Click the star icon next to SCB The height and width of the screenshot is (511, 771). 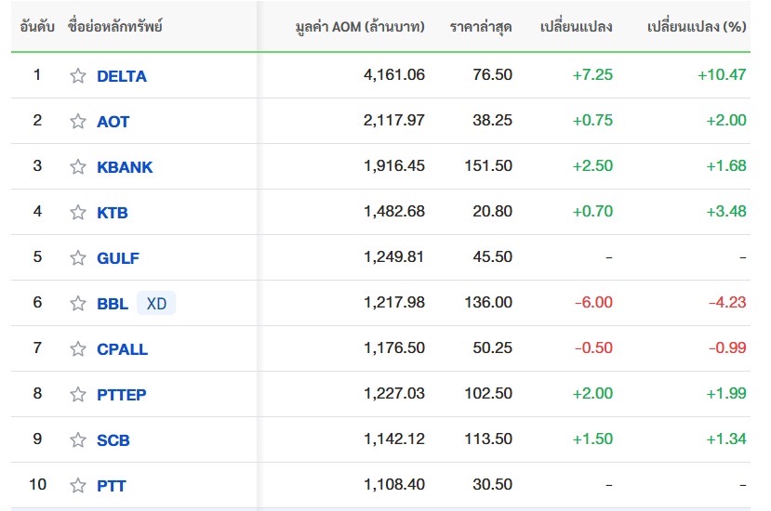click(78, 439)
